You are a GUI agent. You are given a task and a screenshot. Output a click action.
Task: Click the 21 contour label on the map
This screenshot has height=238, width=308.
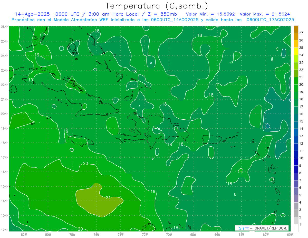coord(108,197)
